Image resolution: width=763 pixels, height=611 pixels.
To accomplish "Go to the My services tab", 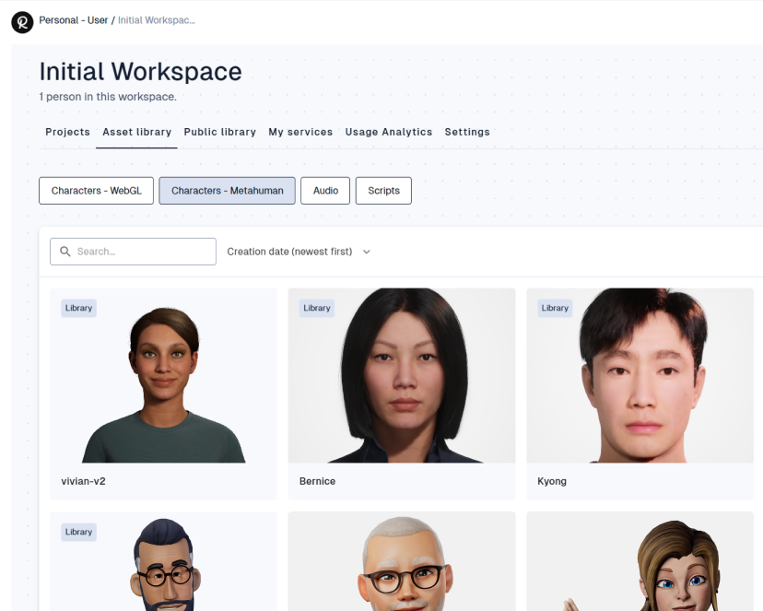I will [300, 132].
